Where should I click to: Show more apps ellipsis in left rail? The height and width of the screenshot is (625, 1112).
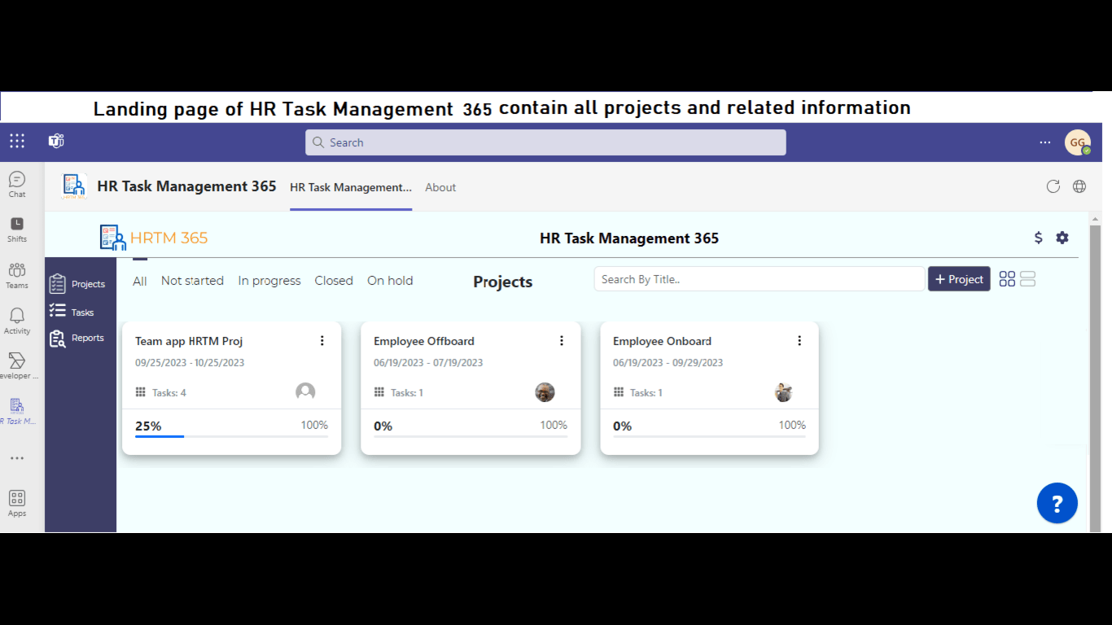click(17, 458)
